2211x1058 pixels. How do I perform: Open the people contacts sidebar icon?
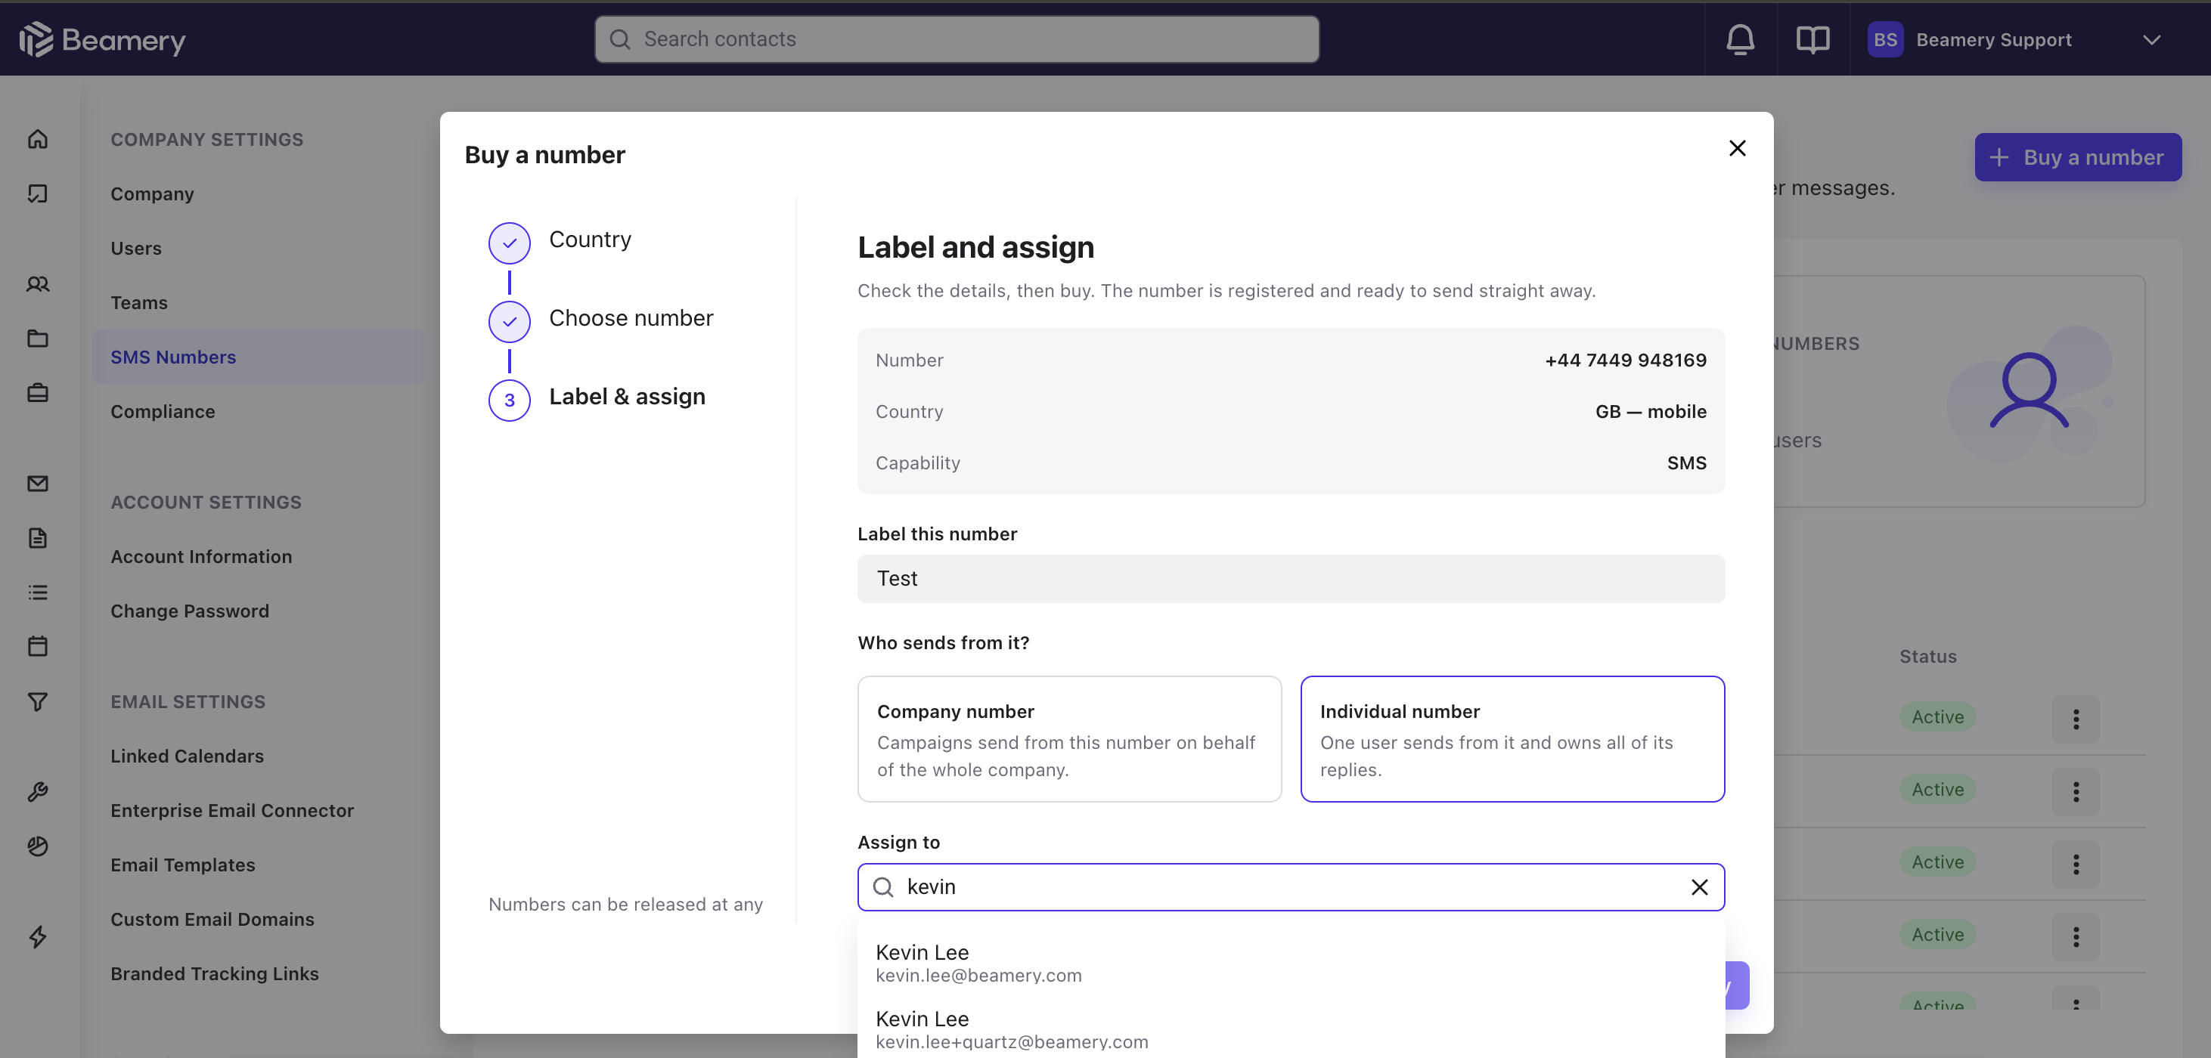[x=38, y=284]
